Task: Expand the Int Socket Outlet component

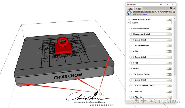Action: [131, 28]
